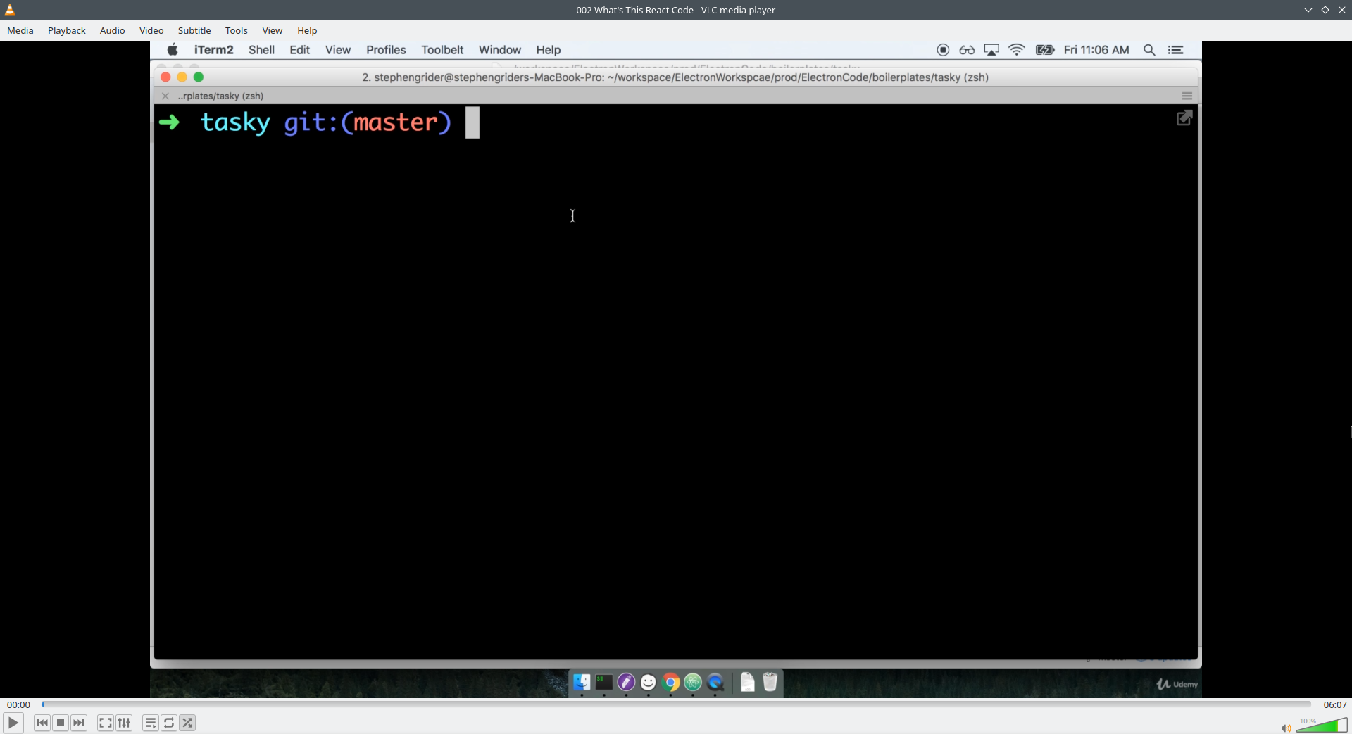This screenshot has width=1352, height=734.
Task: Open the VLC Tools menu
Action: pyautogui.click(x=237, y=30)
